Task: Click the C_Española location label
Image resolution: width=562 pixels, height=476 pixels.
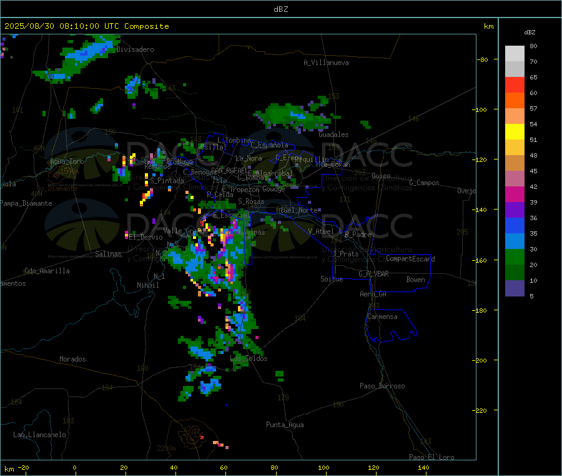Action: 269,145
